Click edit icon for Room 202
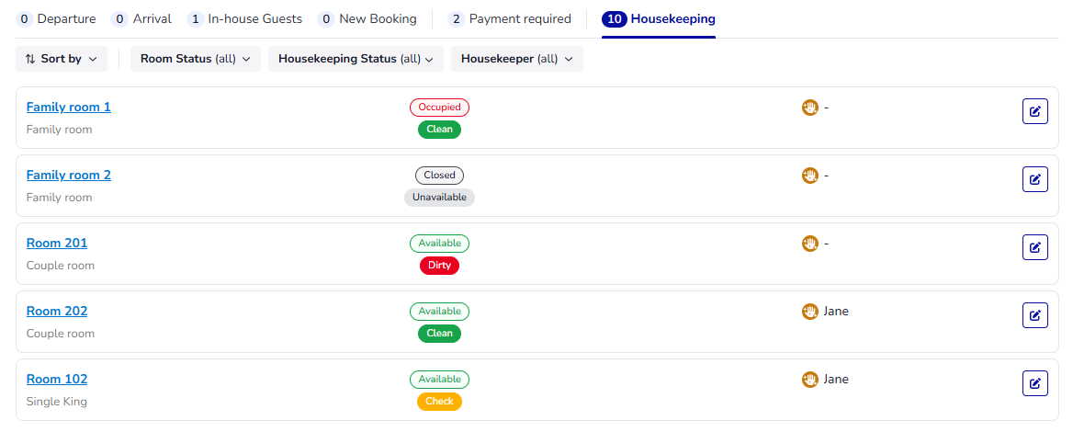The width and height of the screenshot is (1073, 432). [1034, 315]
